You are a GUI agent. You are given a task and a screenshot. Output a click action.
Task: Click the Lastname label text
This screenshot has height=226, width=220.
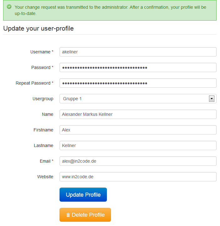click(x=44, y=145)
